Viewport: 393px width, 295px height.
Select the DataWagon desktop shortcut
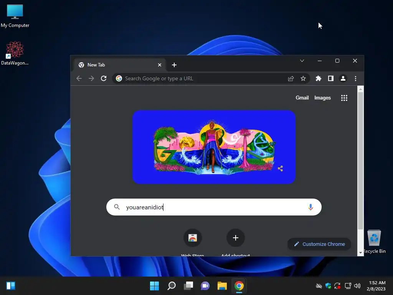(x=15, y=53)
